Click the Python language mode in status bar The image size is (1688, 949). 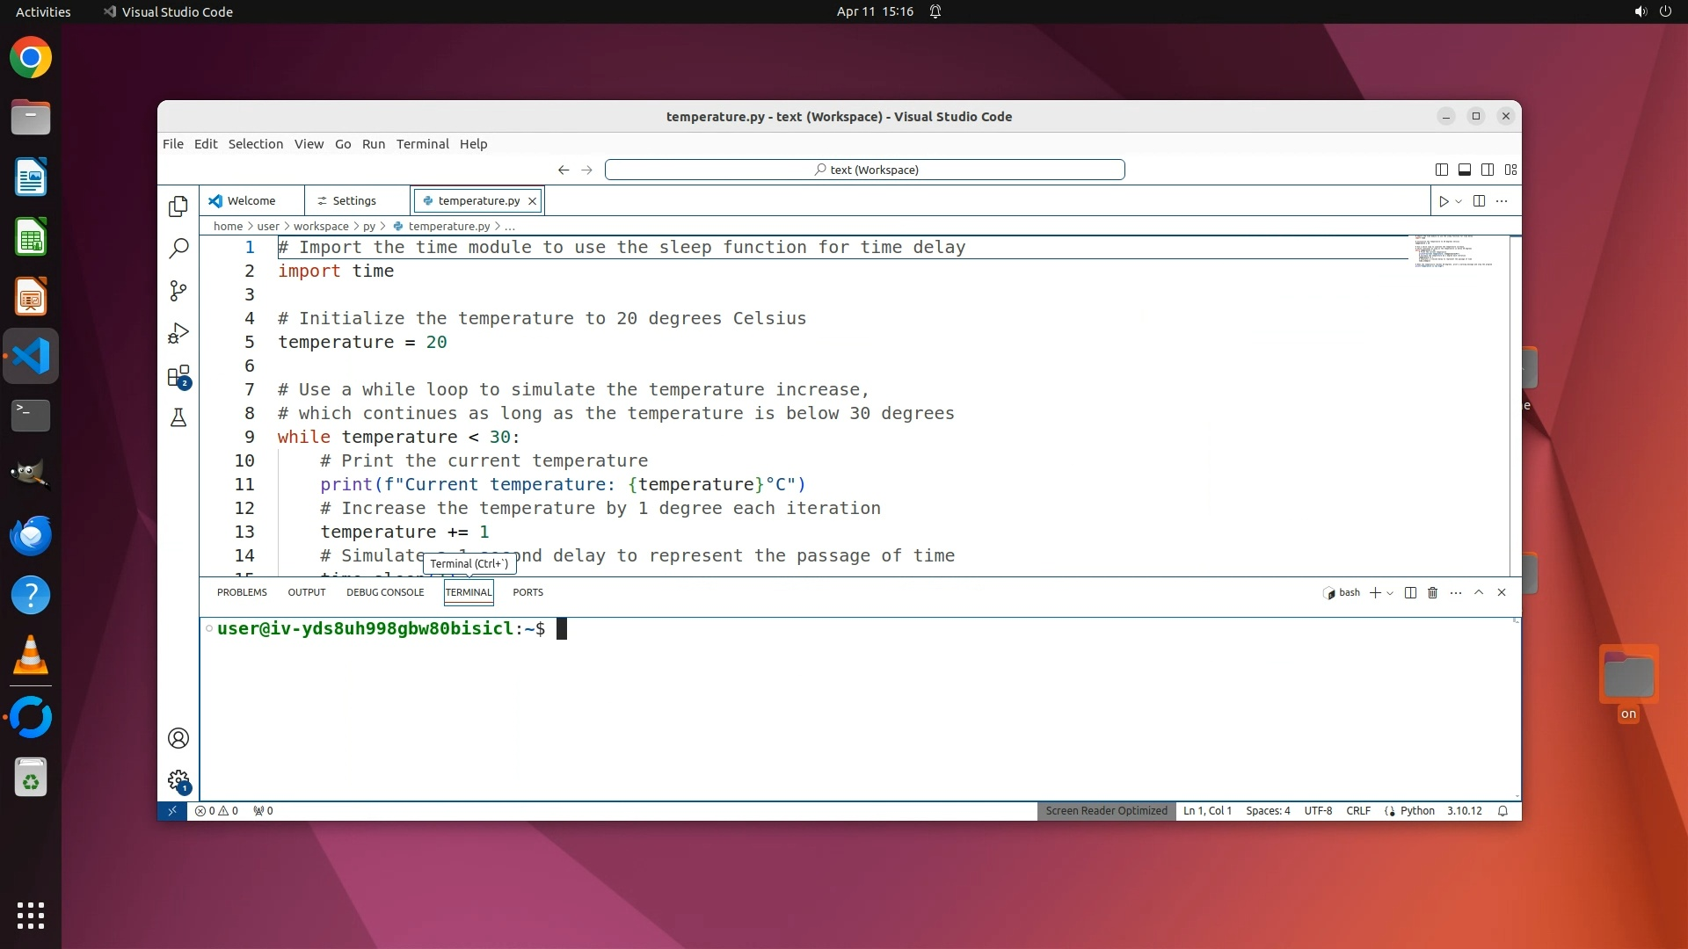pos(1416,811)
